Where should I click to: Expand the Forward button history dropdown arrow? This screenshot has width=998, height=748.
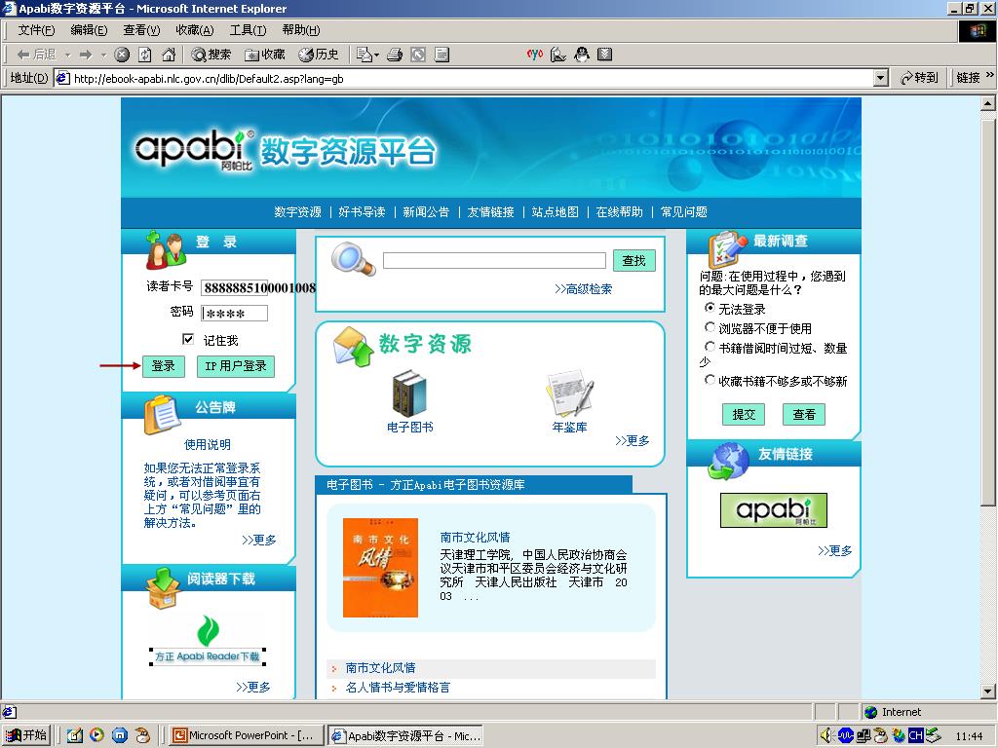103,56
